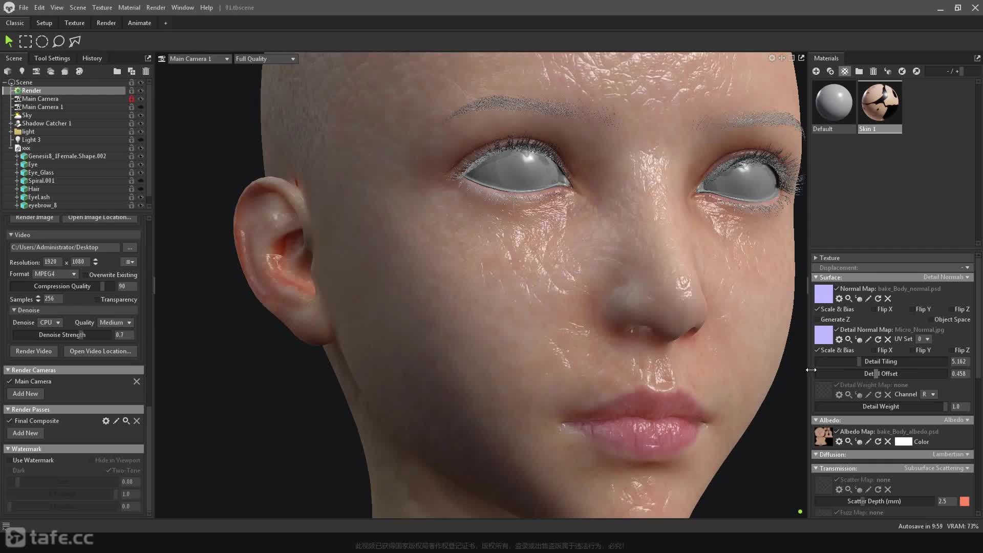Expand Shadow Catcher 1 tree node
This screenshot has height=553, width=983.
(x=10, y=123)
